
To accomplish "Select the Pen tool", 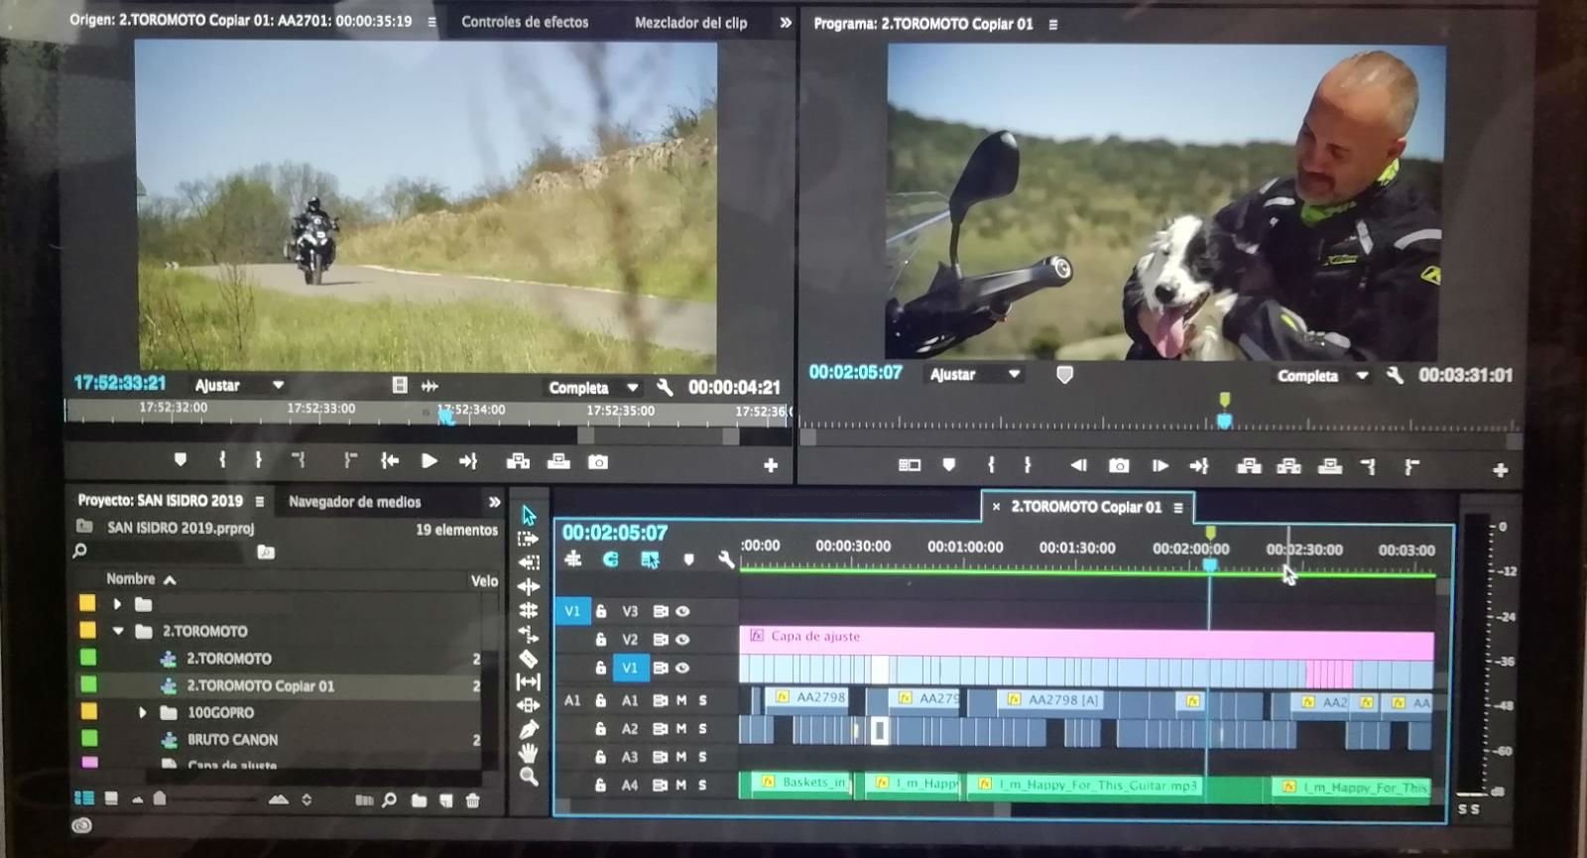I will (529, 730).
